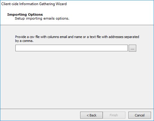
Task: Cancel the information gathering wizard
Action: pyautogui.click(x=140, y=115)
